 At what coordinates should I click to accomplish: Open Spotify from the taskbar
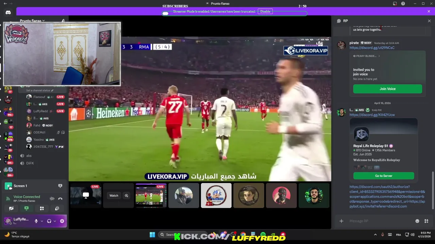tap(263, 235)
